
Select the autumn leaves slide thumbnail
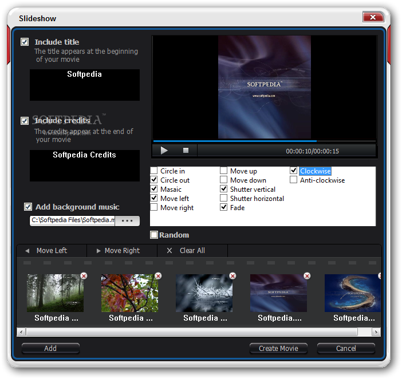(130, 293)
